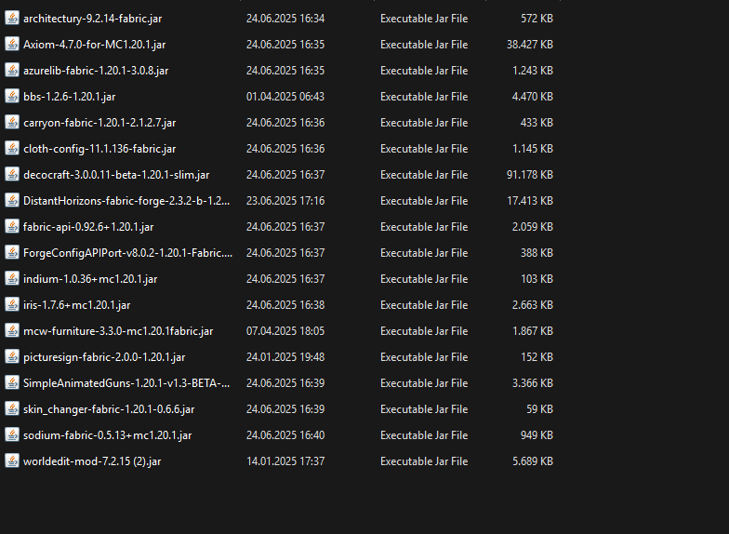Click the size value 5.689 KB
The height and width of the screenshot is (534, 729).
532,461
